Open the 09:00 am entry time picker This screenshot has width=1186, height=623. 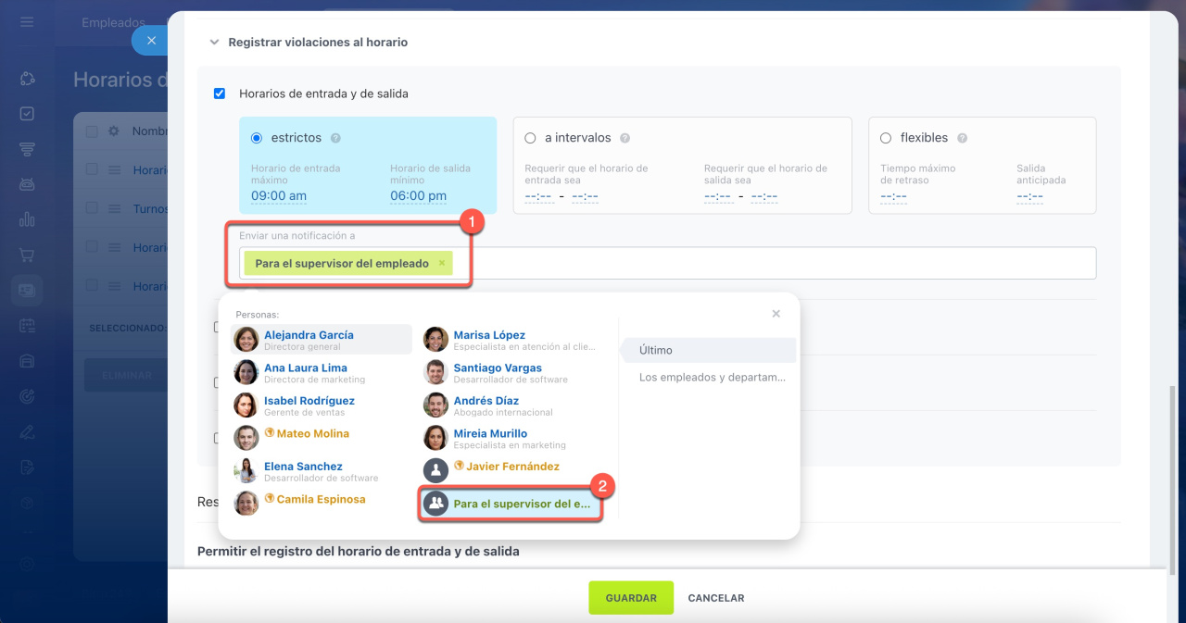tap(278, 196)
